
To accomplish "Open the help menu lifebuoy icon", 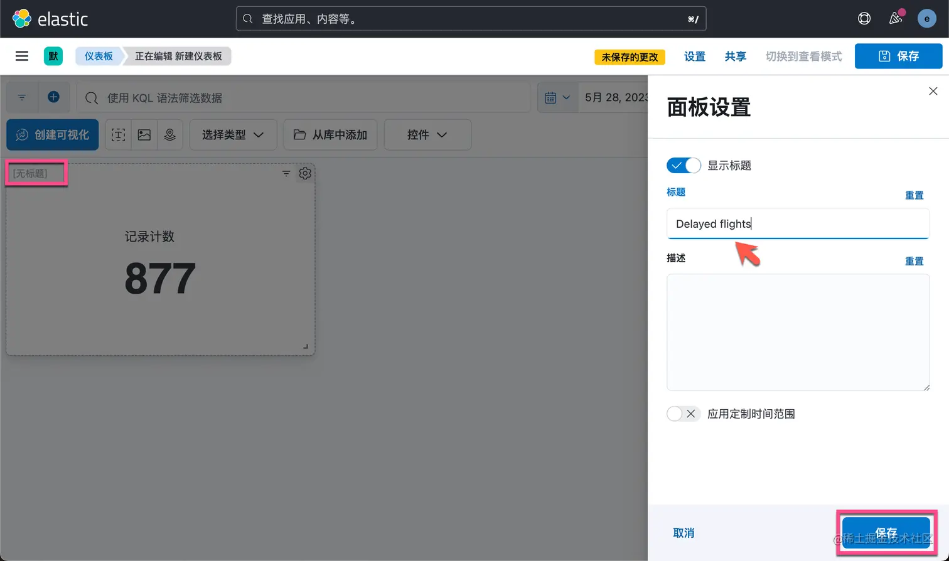I will (x=864, y=19).
